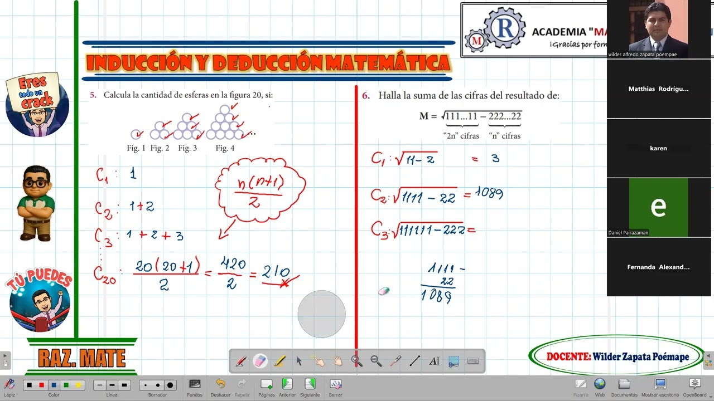Switch to Pizarra board mode
This screenshot has width=714, height=401.
coord(581,387)
